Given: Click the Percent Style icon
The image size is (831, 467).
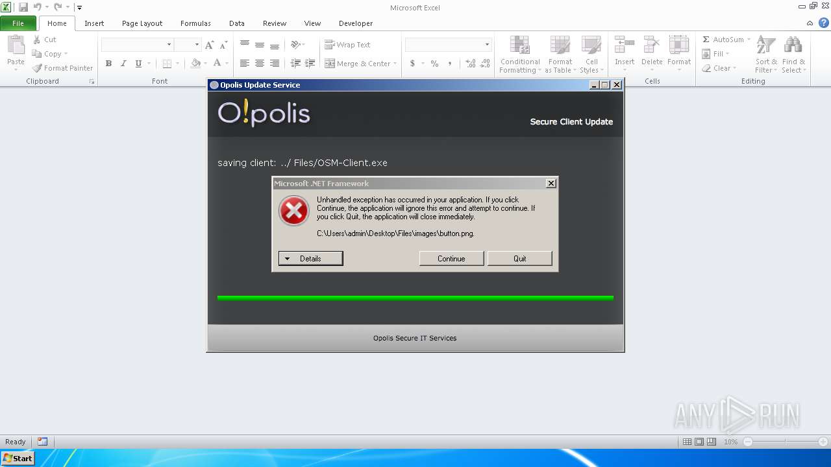Looking at the screenshot, I should coord(434,64).
